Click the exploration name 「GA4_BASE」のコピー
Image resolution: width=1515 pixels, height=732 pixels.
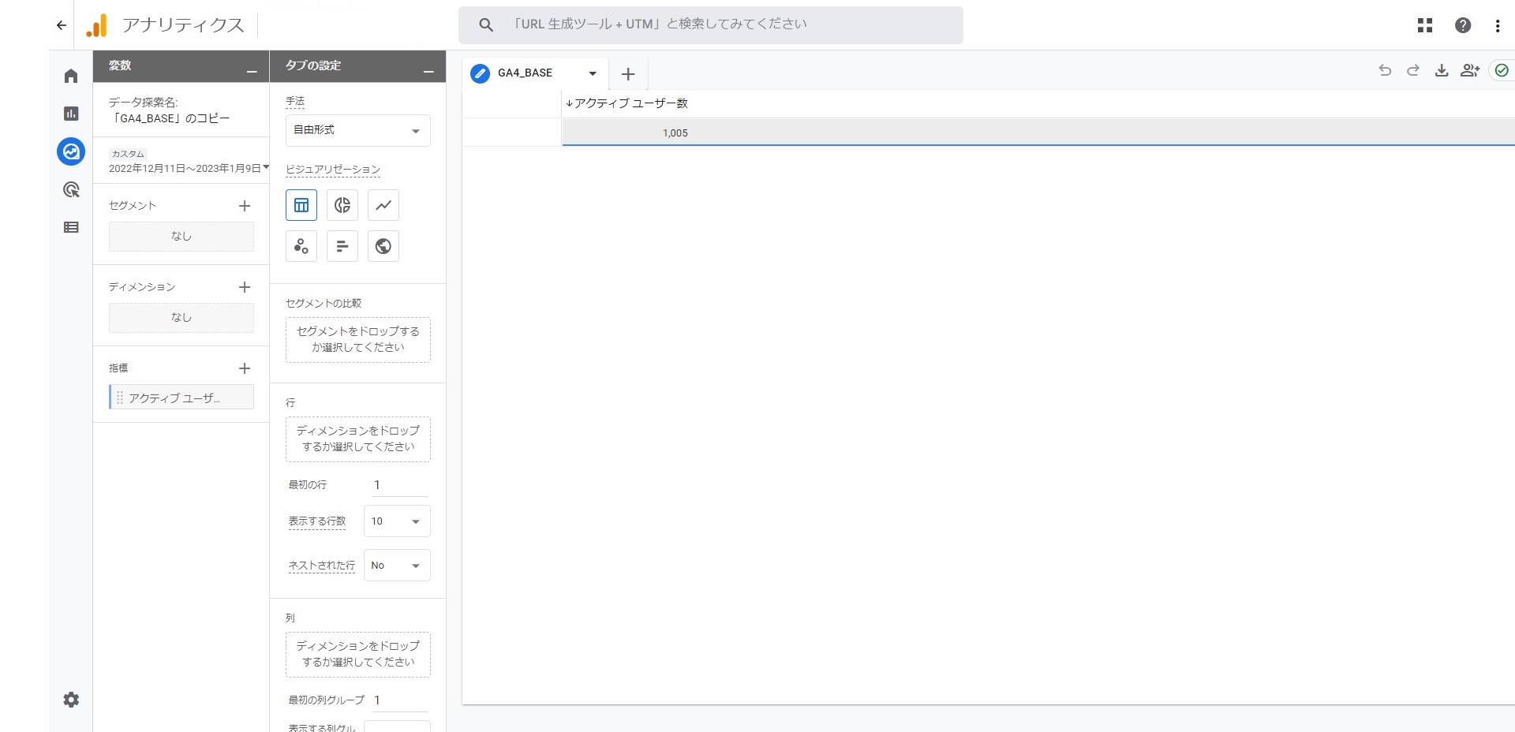click(x=170, y=118)
